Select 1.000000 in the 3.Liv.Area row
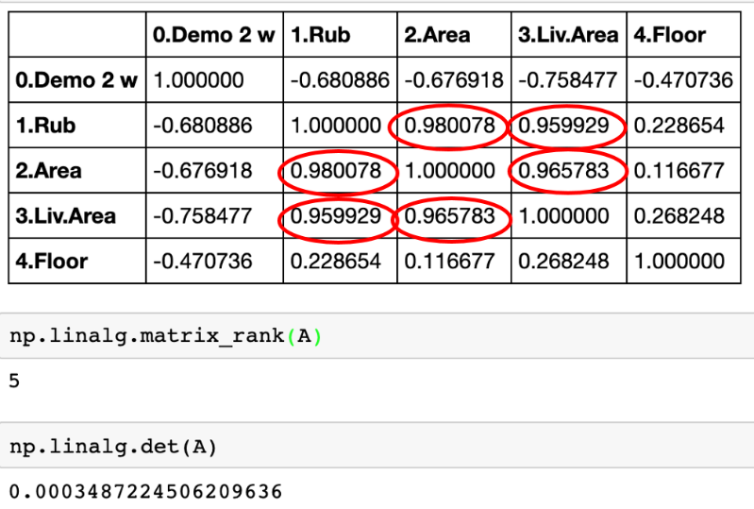The height and width of the screenshot is (509, 754). 563,215
